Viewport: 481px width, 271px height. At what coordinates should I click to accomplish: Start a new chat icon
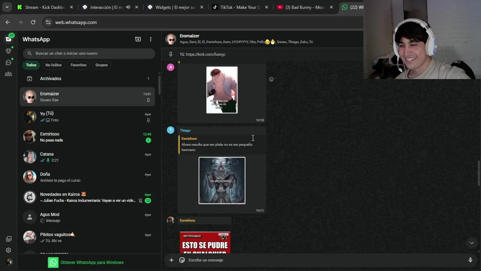click(138, 39)
